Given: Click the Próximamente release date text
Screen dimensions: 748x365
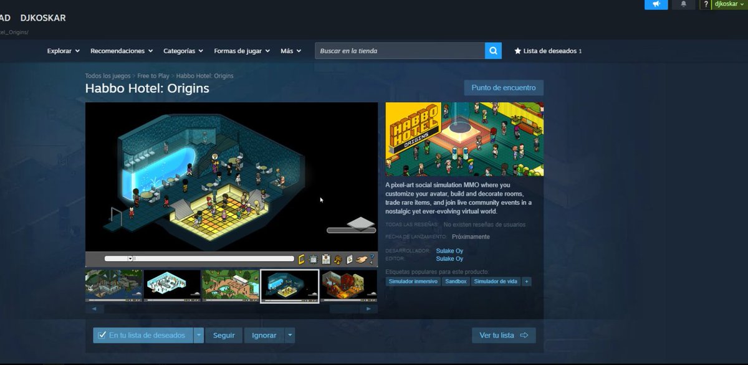Looking at the screenshot, I should (471, 237).
